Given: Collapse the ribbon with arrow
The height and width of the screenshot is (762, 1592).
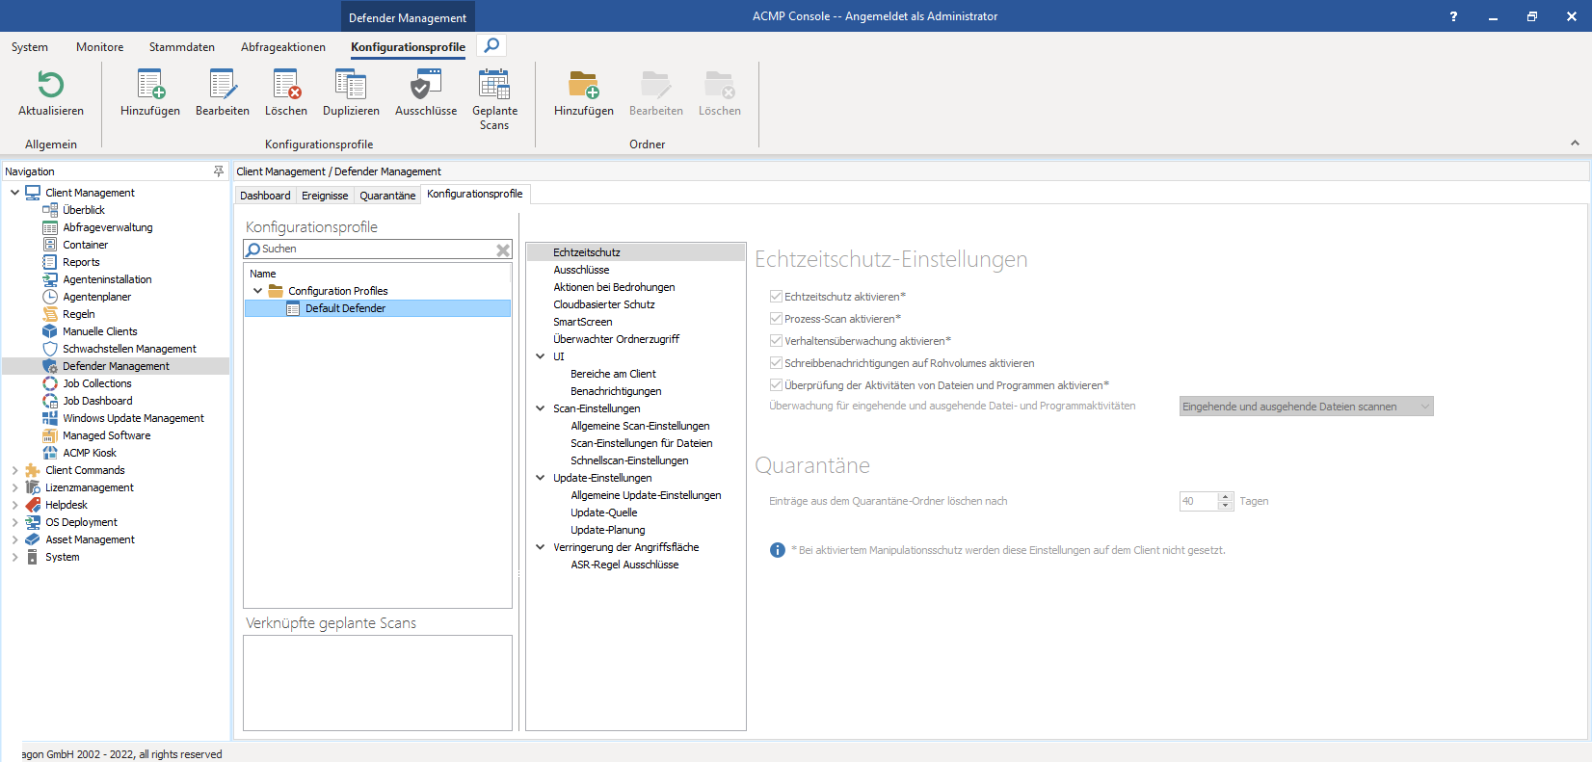Looking at the screenshot, I should click(1575, 143).
